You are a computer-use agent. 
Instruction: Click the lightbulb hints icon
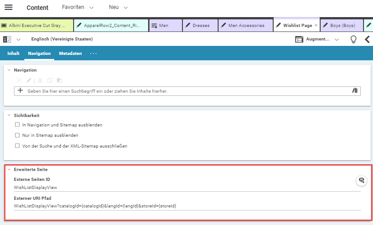coord(354,39)
